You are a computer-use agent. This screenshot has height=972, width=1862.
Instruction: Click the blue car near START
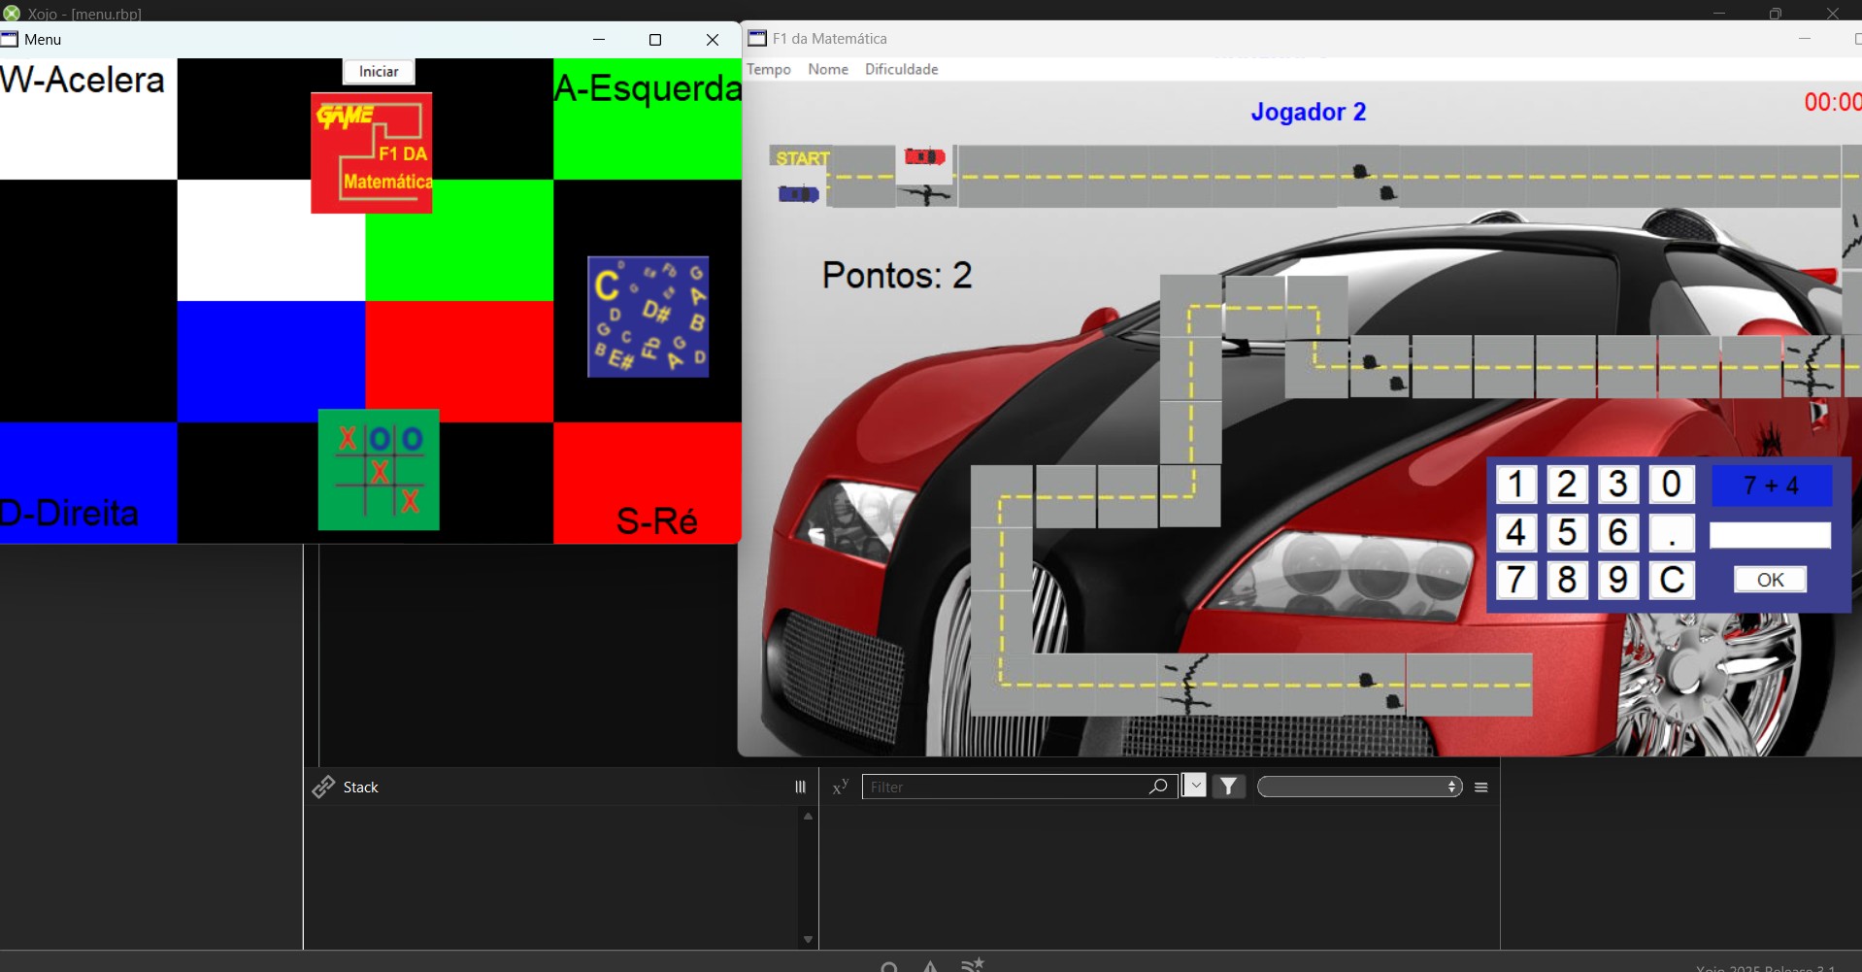tap(798, 194)
